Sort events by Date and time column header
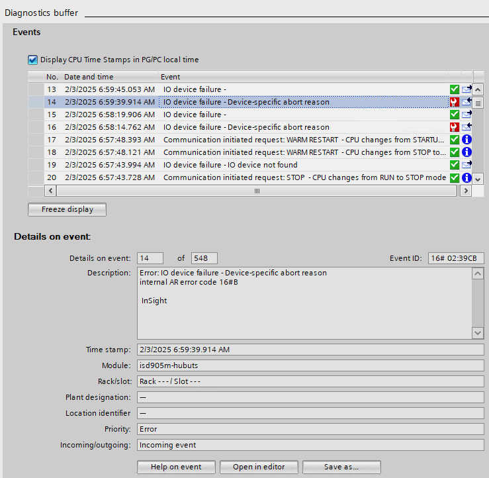This screenshot has width=489, height=478. (88, 77)
